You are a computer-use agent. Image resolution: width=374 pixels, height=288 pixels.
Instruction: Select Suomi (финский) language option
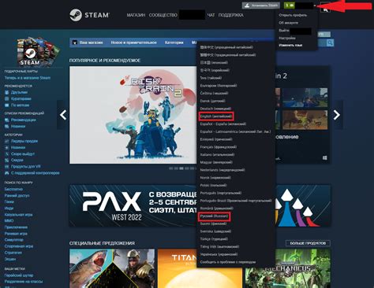[x=213, y=223]
